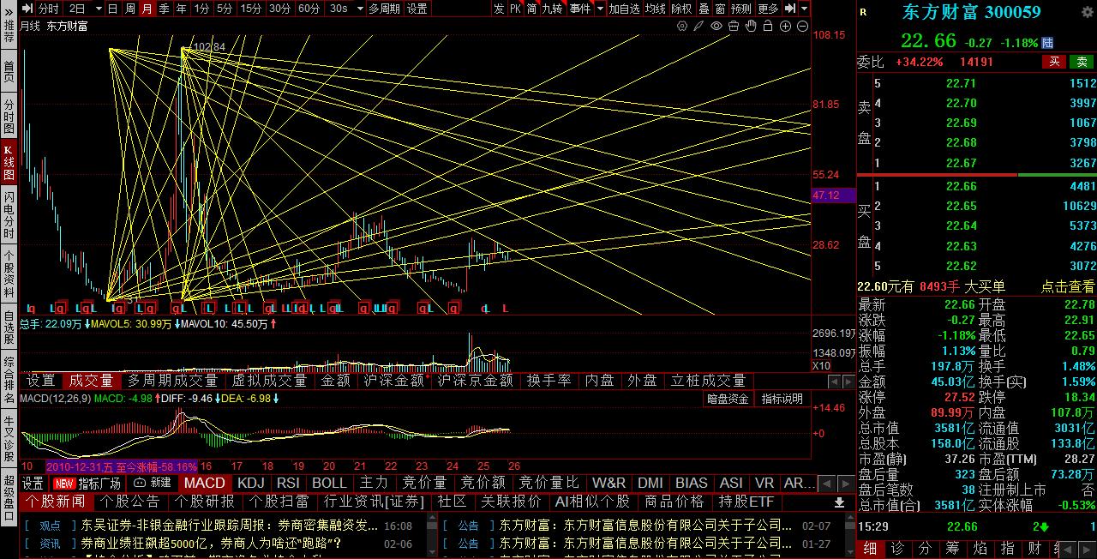The width and height of the screenshot is (1097, 559).
Task: Expand dropdown arrow right of 更多
Action: (x=804, y=9)
